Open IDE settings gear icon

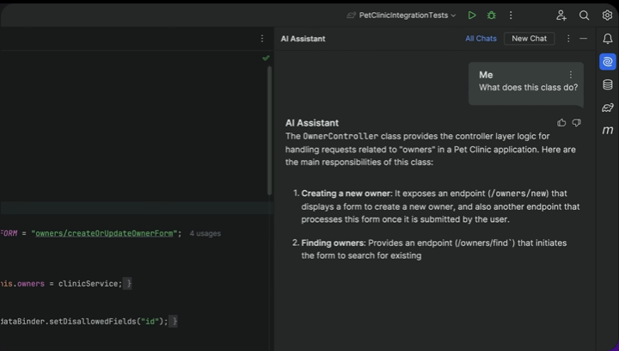click(x=607, y=15)
